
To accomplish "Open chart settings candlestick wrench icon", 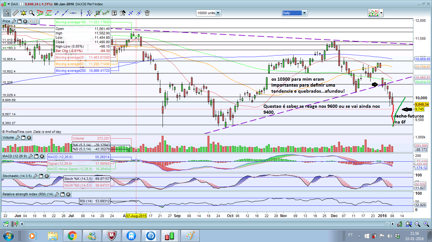I will 400,224.
